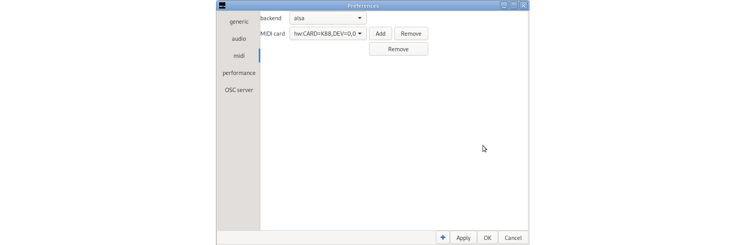Go to the performance tab

click(x=239, y=73)
